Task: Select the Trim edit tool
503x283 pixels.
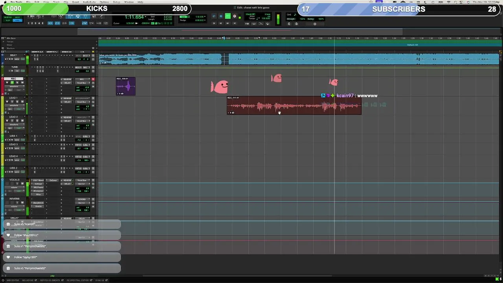Action: coord(70,16)
